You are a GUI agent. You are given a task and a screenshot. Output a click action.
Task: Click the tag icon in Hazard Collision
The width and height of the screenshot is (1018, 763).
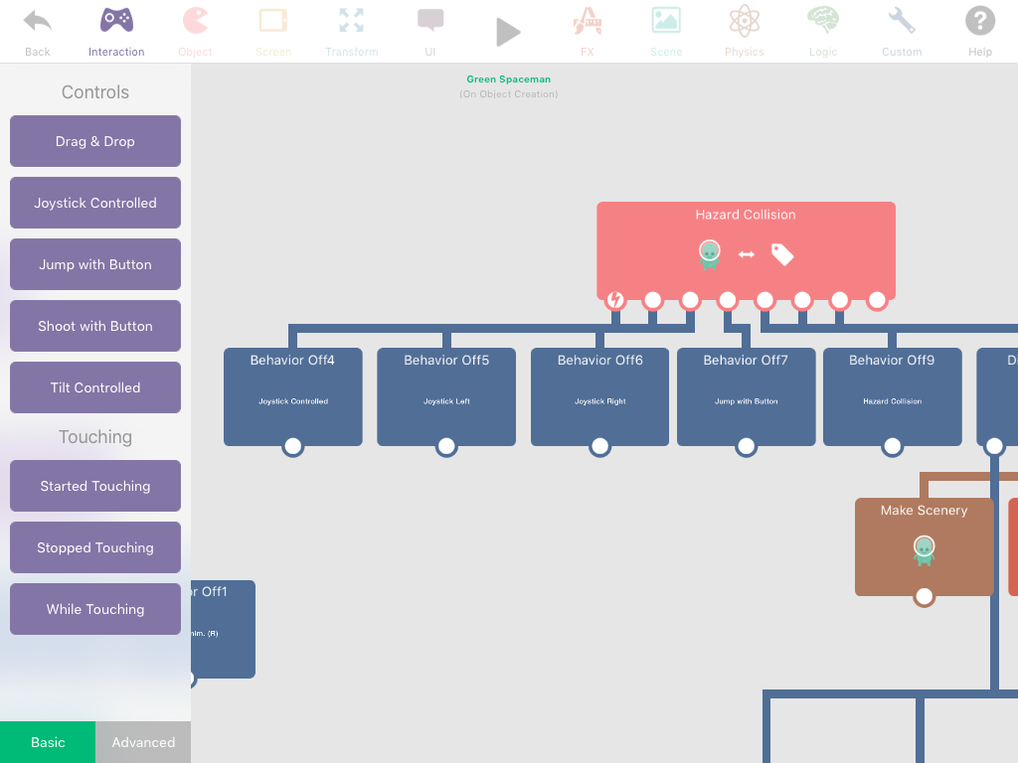[782, 255]
